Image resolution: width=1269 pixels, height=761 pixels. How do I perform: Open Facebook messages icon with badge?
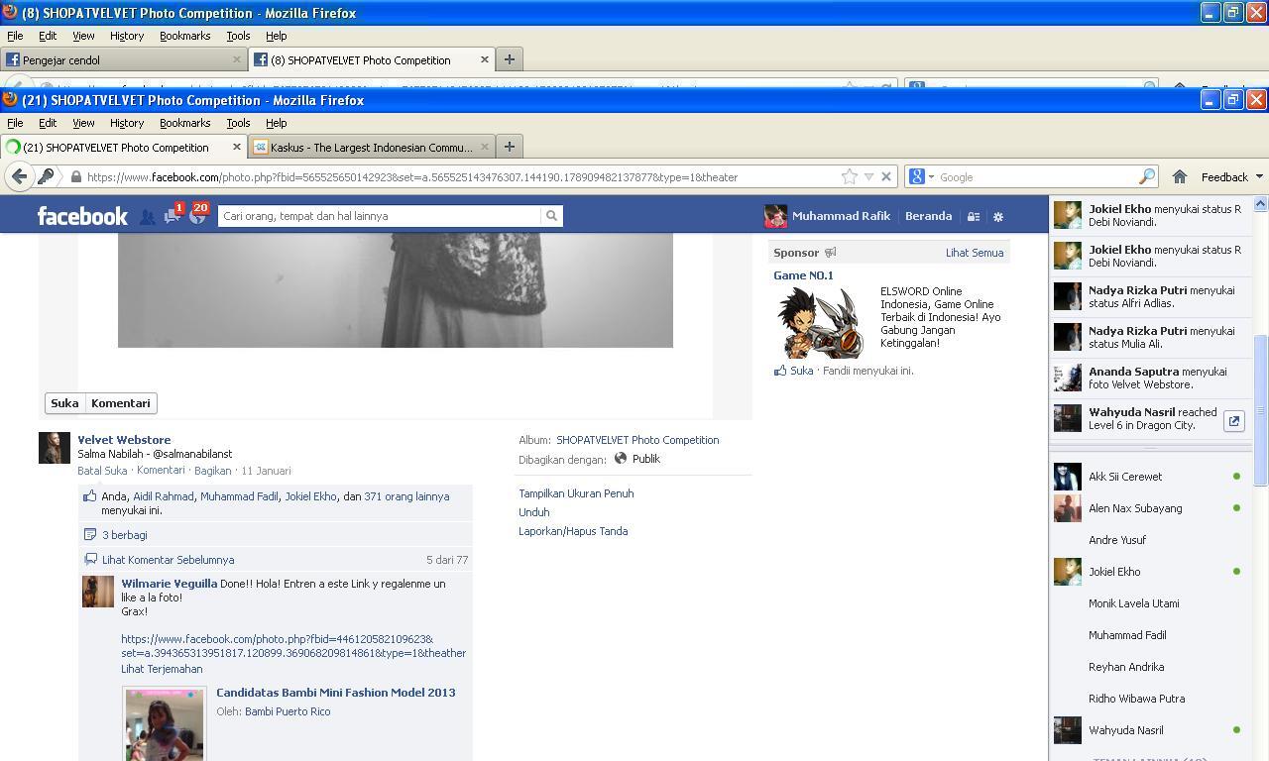pos(173,214)
